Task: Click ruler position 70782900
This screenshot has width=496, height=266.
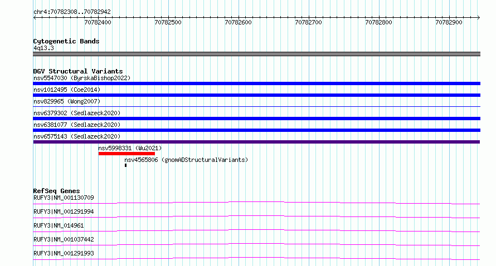Action: (449, 22)
